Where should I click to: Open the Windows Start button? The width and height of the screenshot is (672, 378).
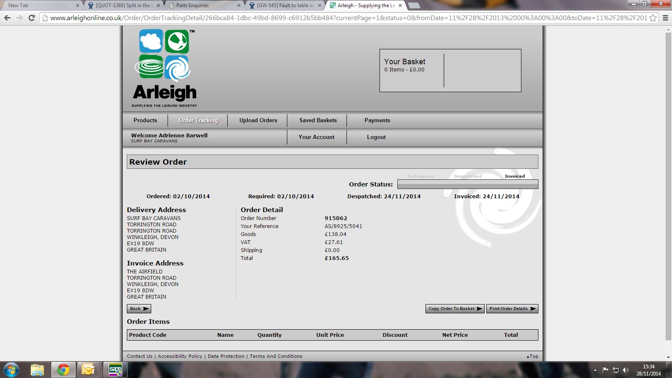coord(11,370)
